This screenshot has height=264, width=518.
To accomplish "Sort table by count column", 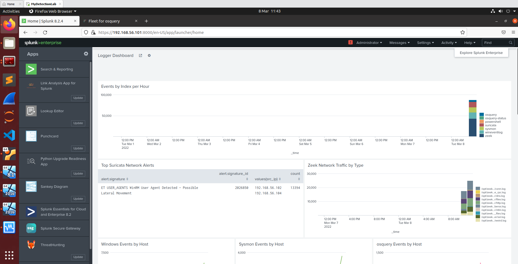I will pyautogui.click(x=295, y=176).
